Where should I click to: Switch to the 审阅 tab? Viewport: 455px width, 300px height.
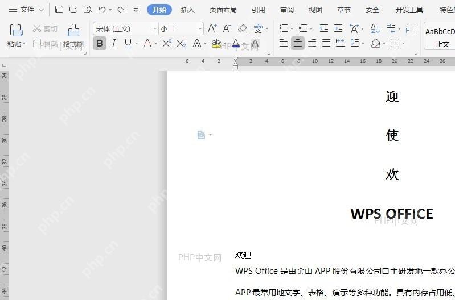(287, 10)
